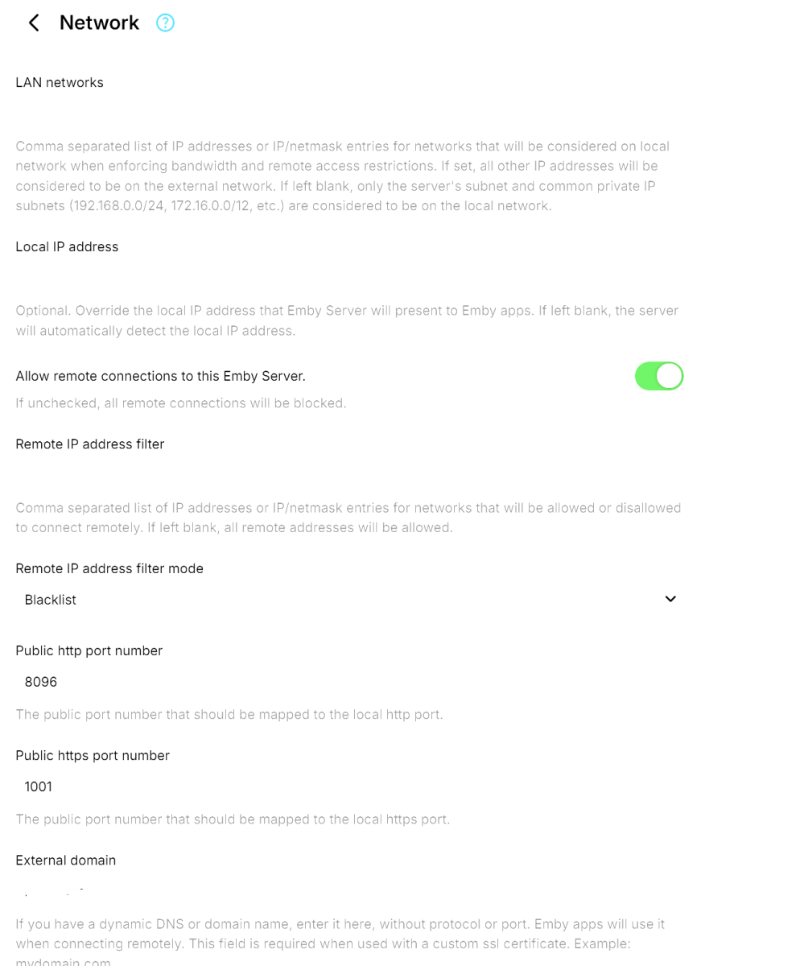Click the External domain label

[65, 860]
